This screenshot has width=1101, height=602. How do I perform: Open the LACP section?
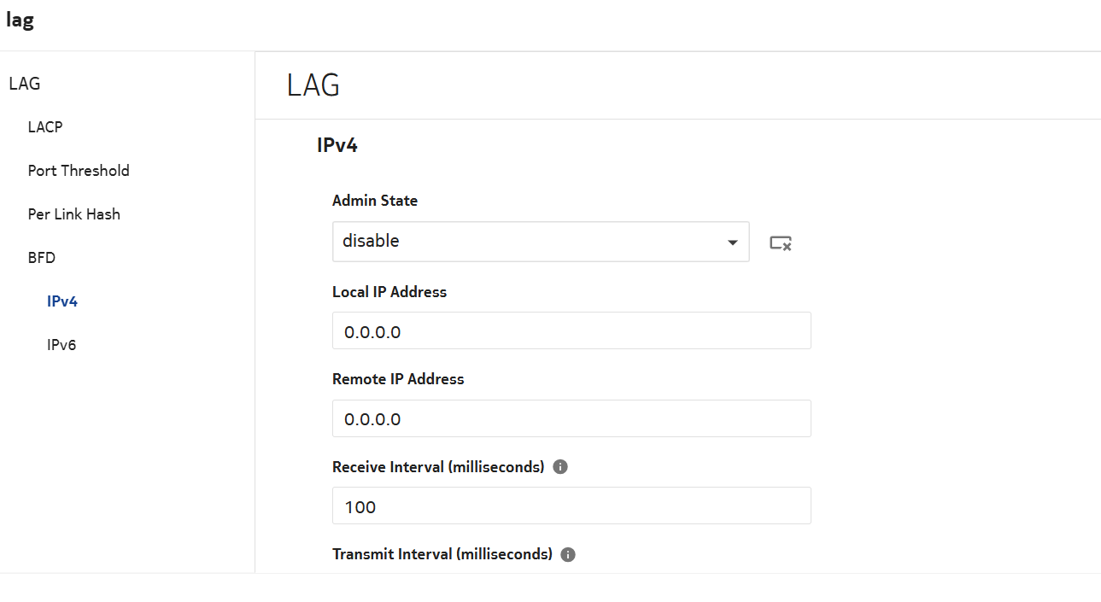(x=45, y=127)
